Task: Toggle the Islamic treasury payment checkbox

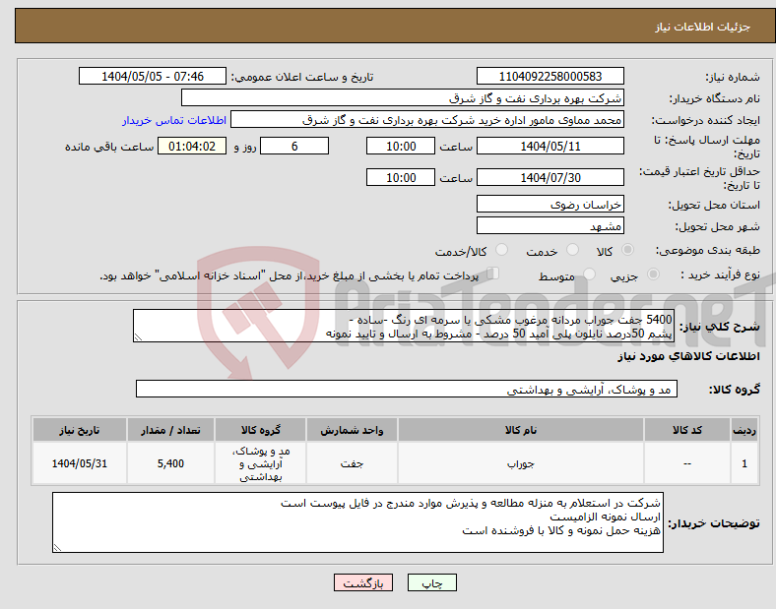Action: click(493, 274)
